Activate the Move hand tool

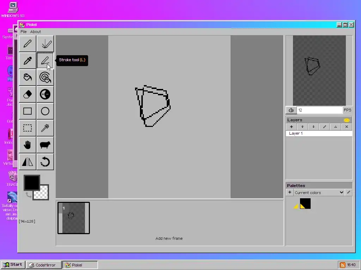click(x=27, y=145)
